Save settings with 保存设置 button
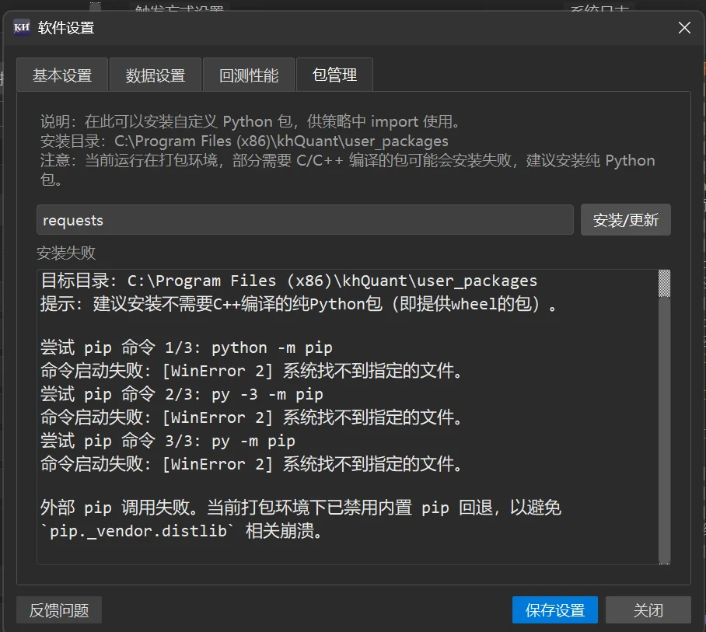This screenshot has width=706, height=632. (x=554, y=610)
